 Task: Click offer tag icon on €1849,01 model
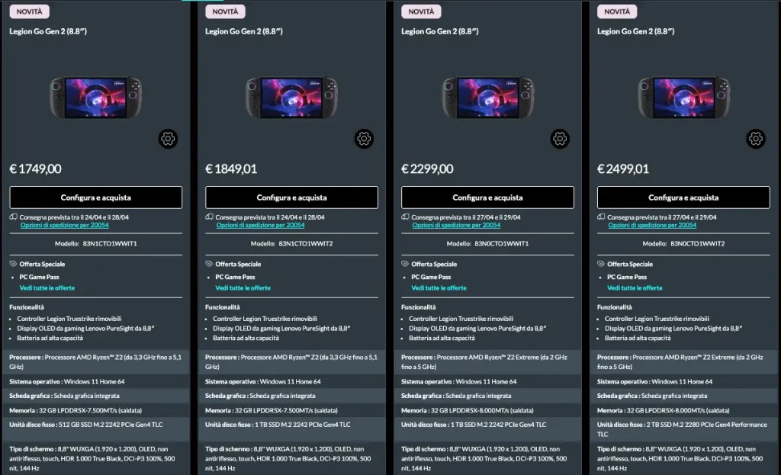click(x=210, y=264)
